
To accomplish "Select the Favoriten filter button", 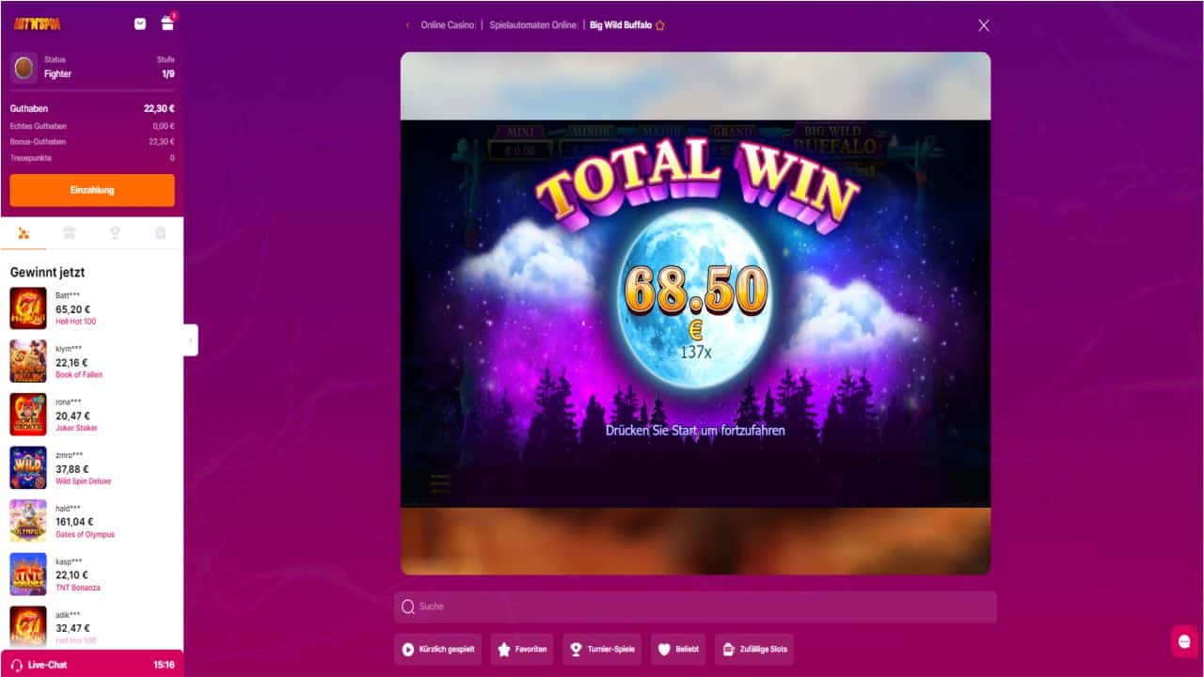I will 522,649.
